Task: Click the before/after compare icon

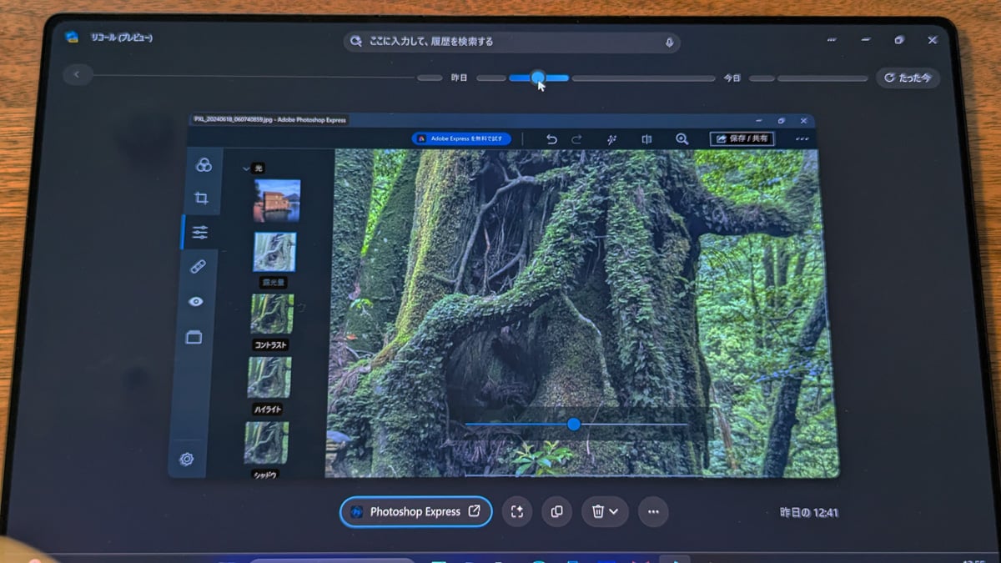Action: click(646, 139)
